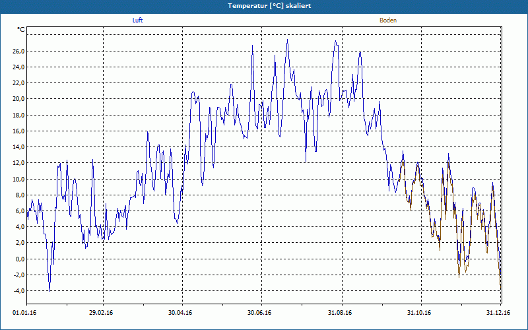Select the °C unit label on axis
The height and width of the screenshot is (330, 528).
(21, 30)
